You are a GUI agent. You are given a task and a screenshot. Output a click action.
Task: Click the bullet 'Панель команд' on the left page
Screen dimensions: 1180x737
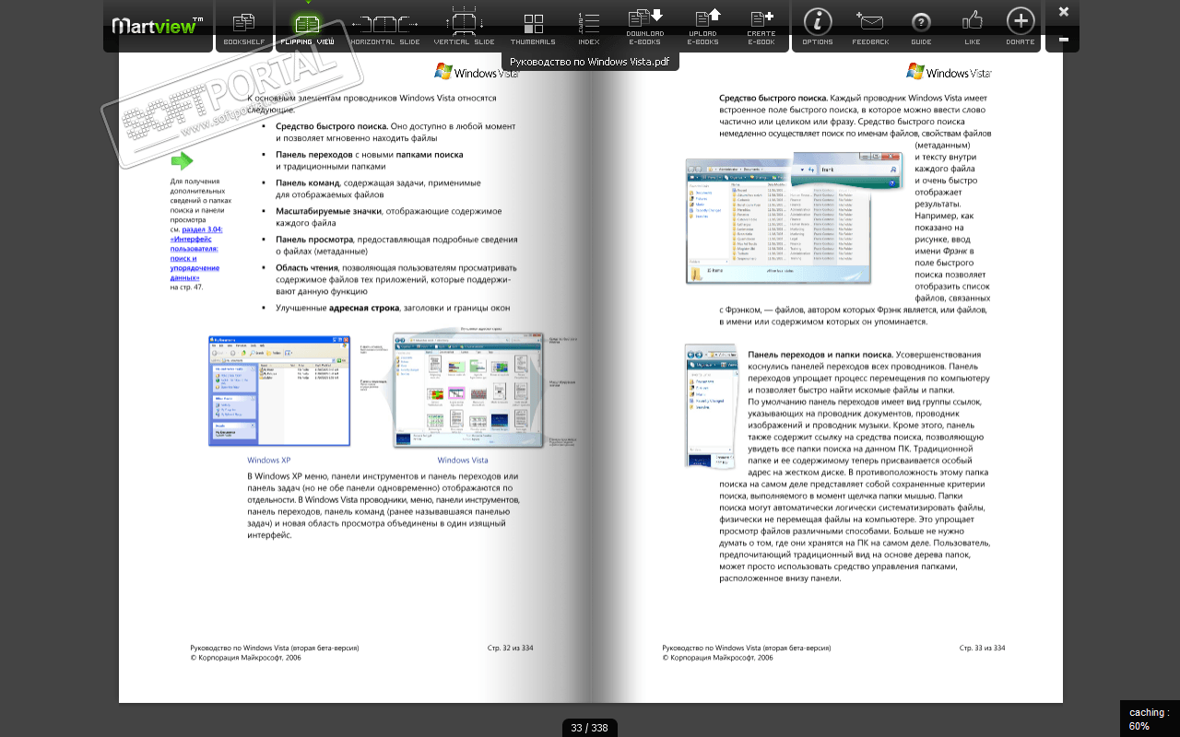[308, 183]
